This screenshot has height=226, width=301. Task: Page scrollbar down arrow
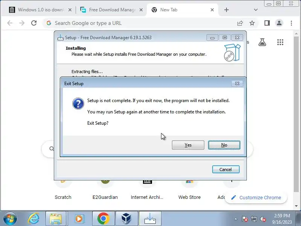pos(296,206)
